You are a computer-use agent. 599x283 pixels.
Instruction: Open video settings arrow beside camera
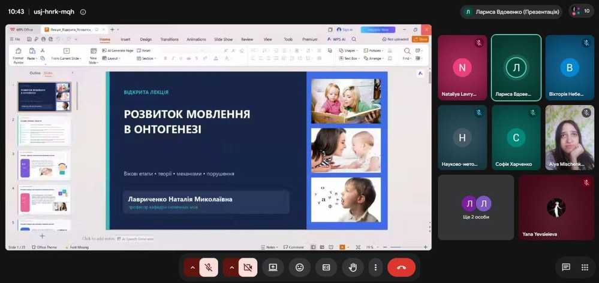tap(232, 267)
